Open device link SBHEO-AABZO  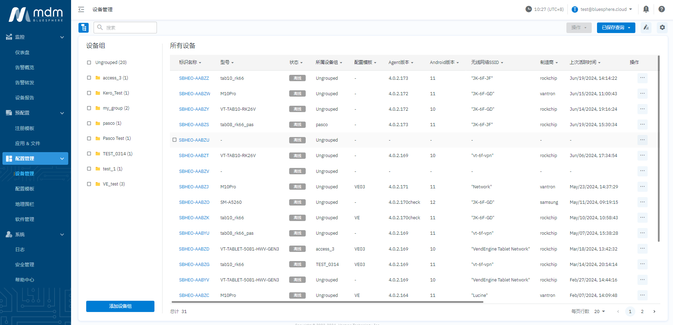pyautogui.click(x=194, y=202)
